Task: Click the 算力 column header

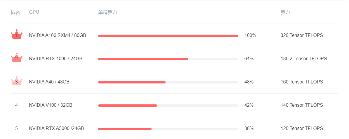Action: [x=285, y=13]
